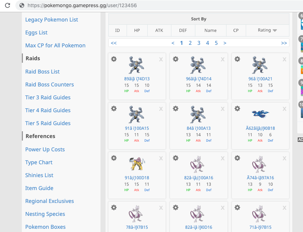Viewport: 303px width, 232px height.
Task: Open settings gear on the 82â-ïâ ï90D16 card
Action: tap(175, 208)
